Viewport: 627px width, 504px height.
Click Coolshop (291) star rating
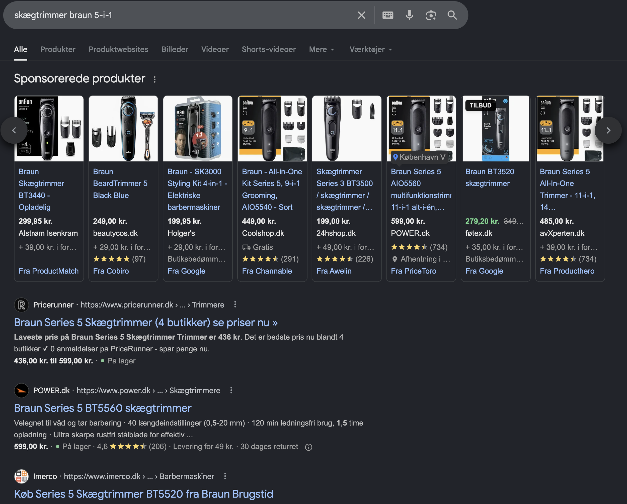point(270,259)
